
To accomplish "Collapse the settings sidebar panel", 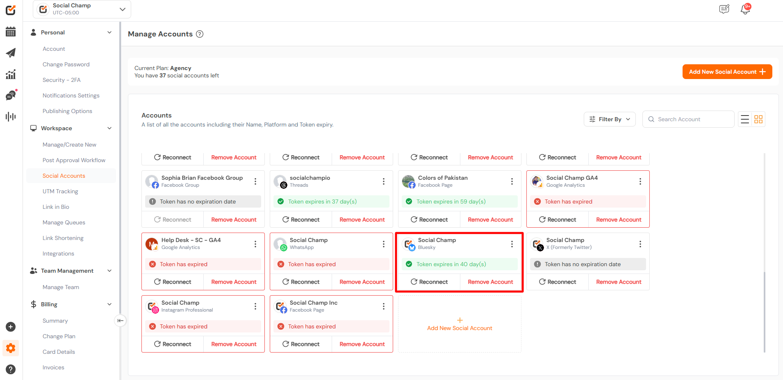I will tap(120, 321).
